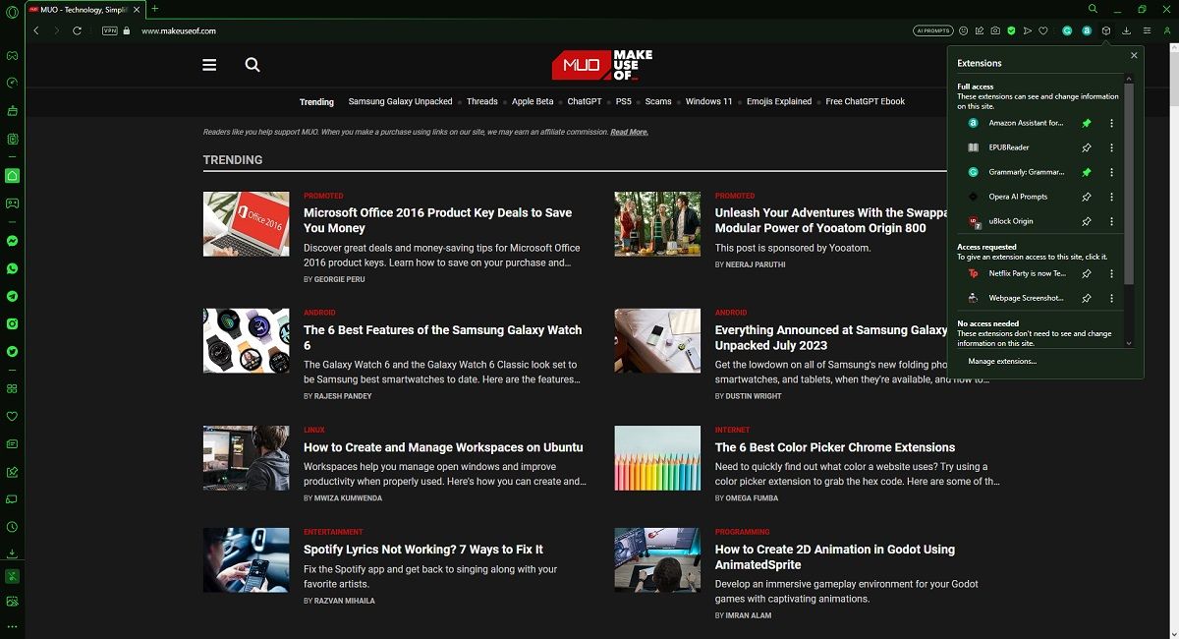Switch to the MUO browser tab

click(74, 9)
